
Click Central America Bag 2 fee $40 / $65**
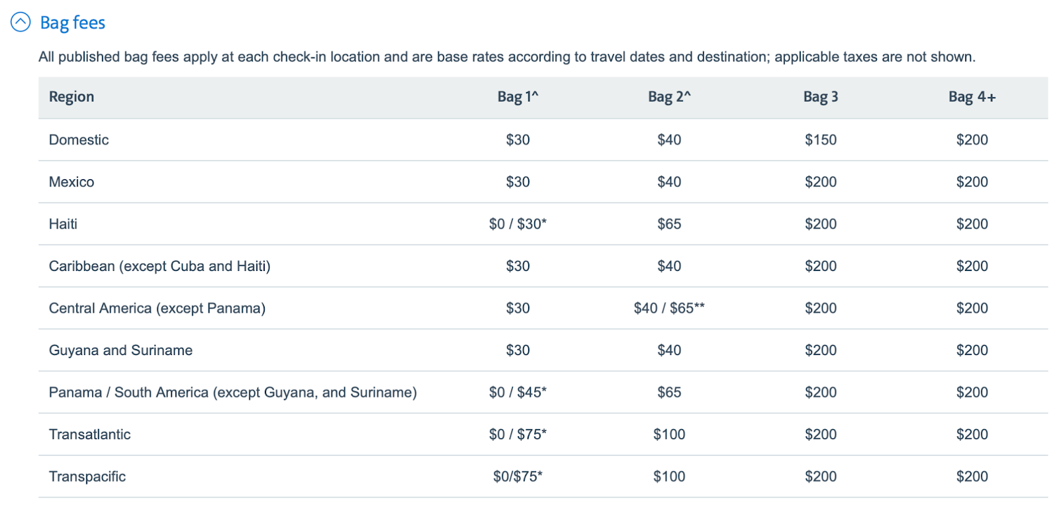(668, 308)
